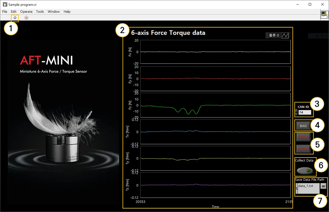The width and height of the screenshot is (329, 212).
Task: Open the VI connector icon at top right
Action: pyautogui.click(x=324, y=15)
